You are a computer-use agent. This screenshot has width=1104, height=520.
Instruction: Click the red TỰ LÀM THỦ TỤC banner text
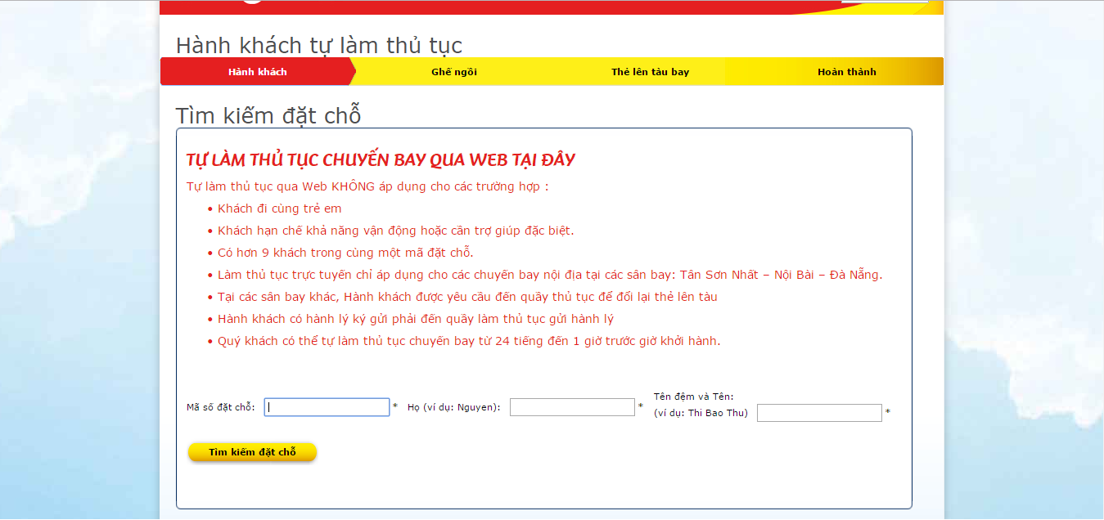click(x=381, y=159)
